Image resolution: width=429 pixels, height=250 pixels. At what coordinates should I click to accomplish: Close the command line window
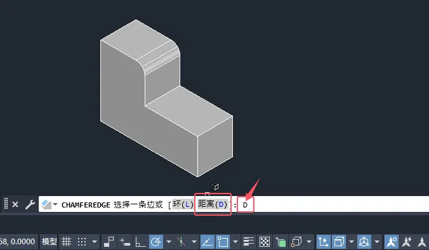15,204
